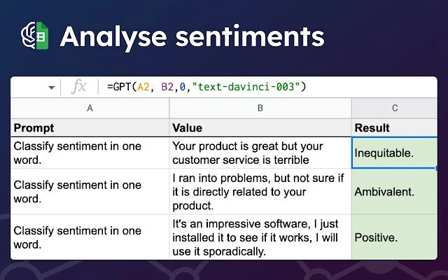This screenshot has width=448, height=280.
Task: Click the fx function icon
Action: 79,87
